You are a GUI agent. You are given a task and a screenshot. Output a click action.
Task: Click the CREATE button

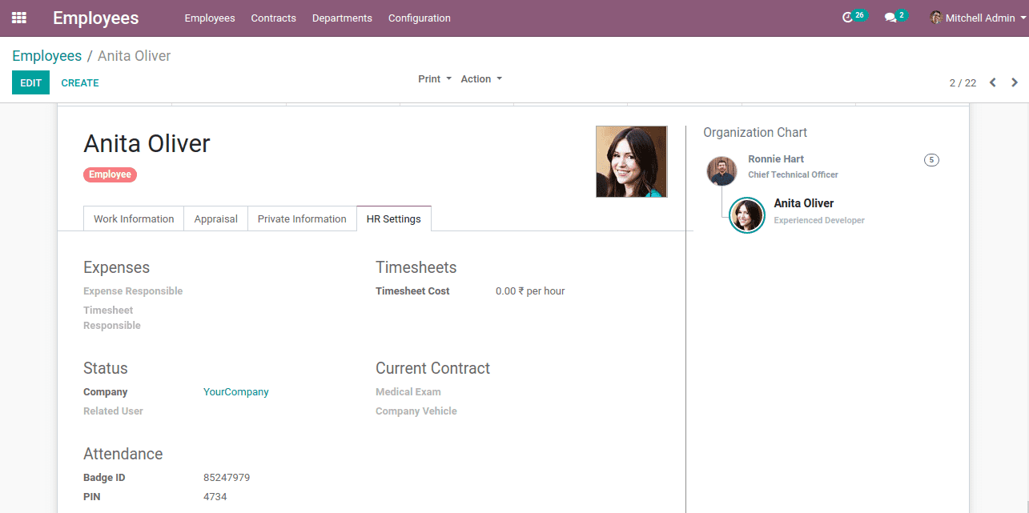[80, 82]
